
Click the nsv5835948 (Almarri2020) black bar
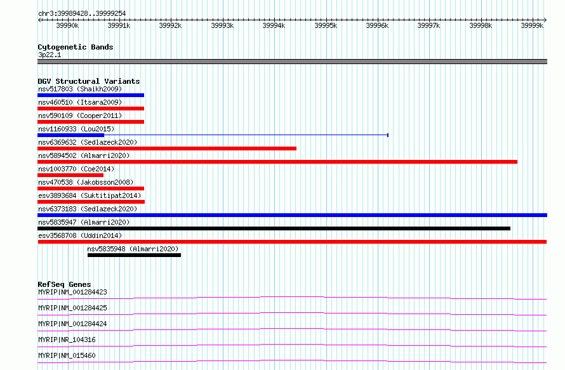point(134,255)
